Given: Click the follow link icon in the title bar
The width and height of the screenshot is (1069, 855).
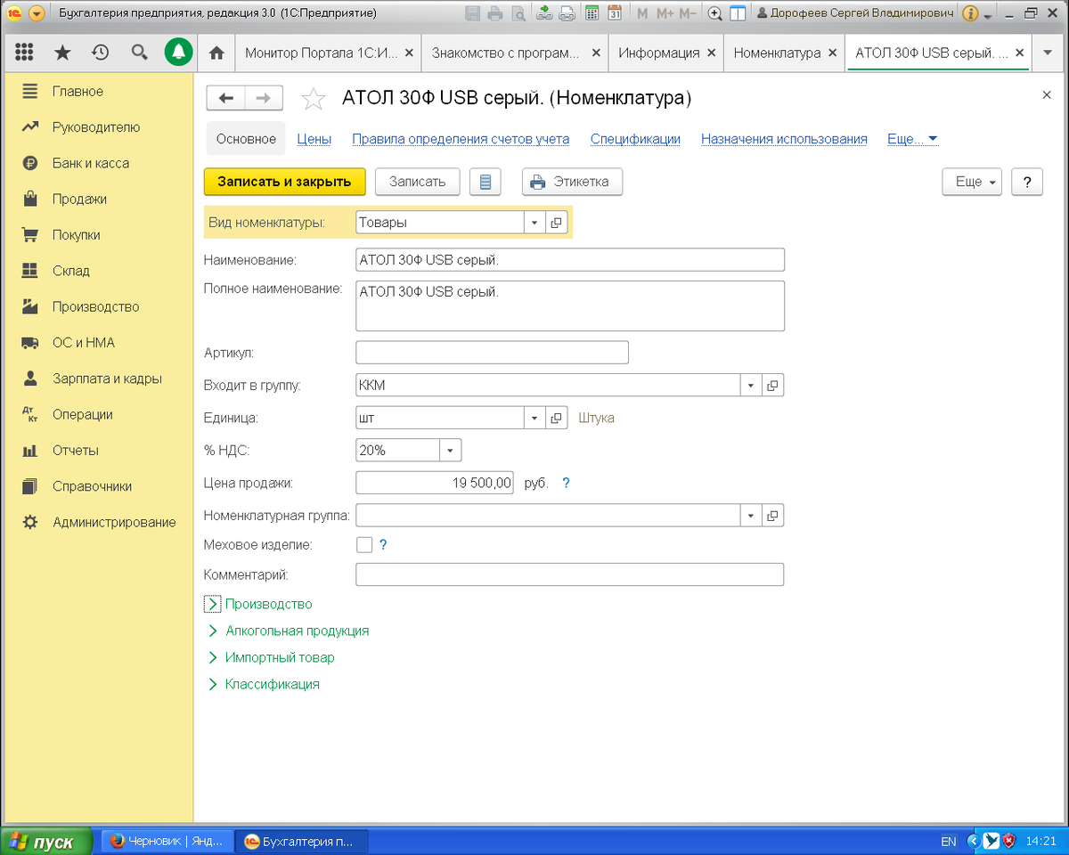Looking at the screenshot, I should click(x=567, y=14).
